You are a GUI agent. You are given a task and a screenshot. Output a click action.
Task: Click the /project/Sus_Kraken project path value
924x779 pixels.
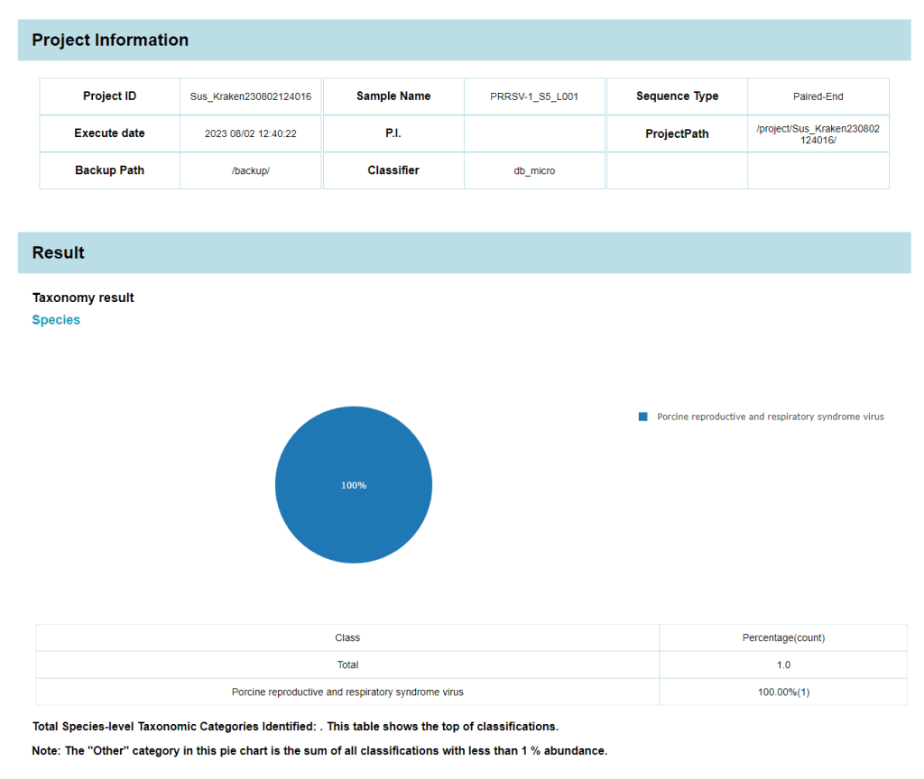click(x=818, y=134)
